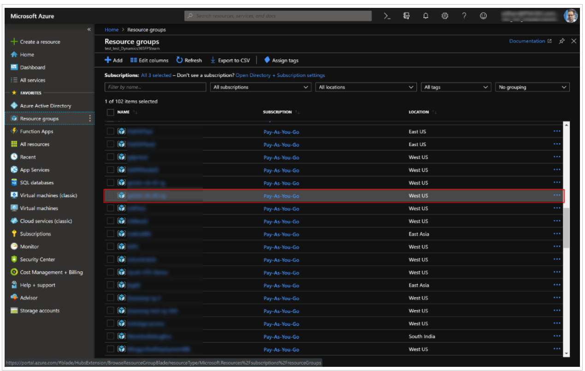Open Cost Management + Billing
This screenshot has height=371, width=585.
(x=51, y=272)
